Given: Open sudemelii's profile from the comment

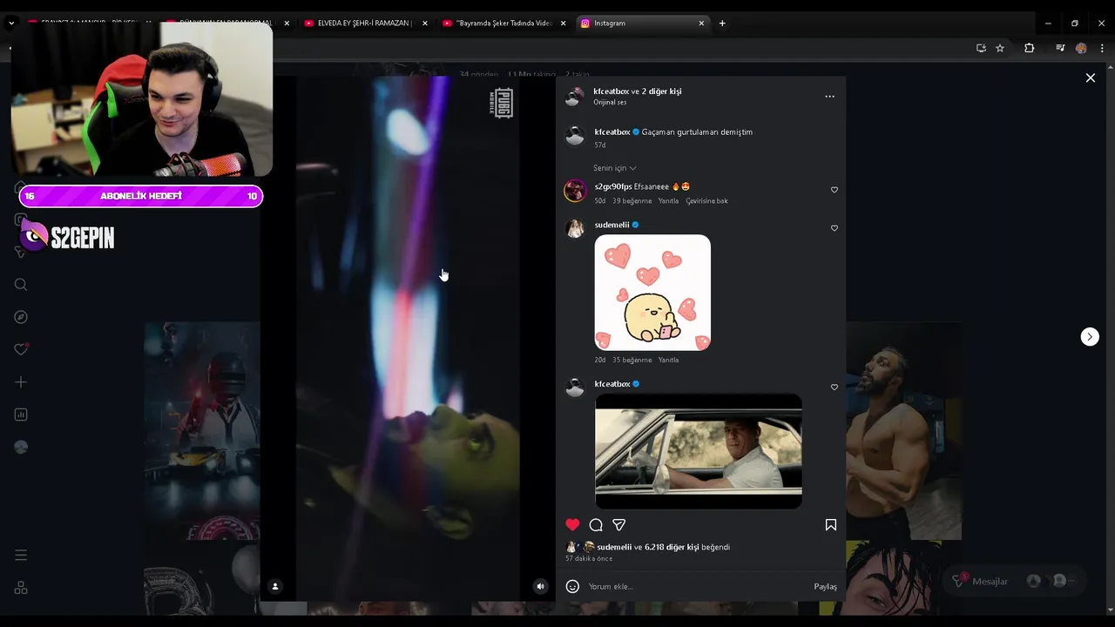Looking at the screenshot, I should click(x=612, y=225).
